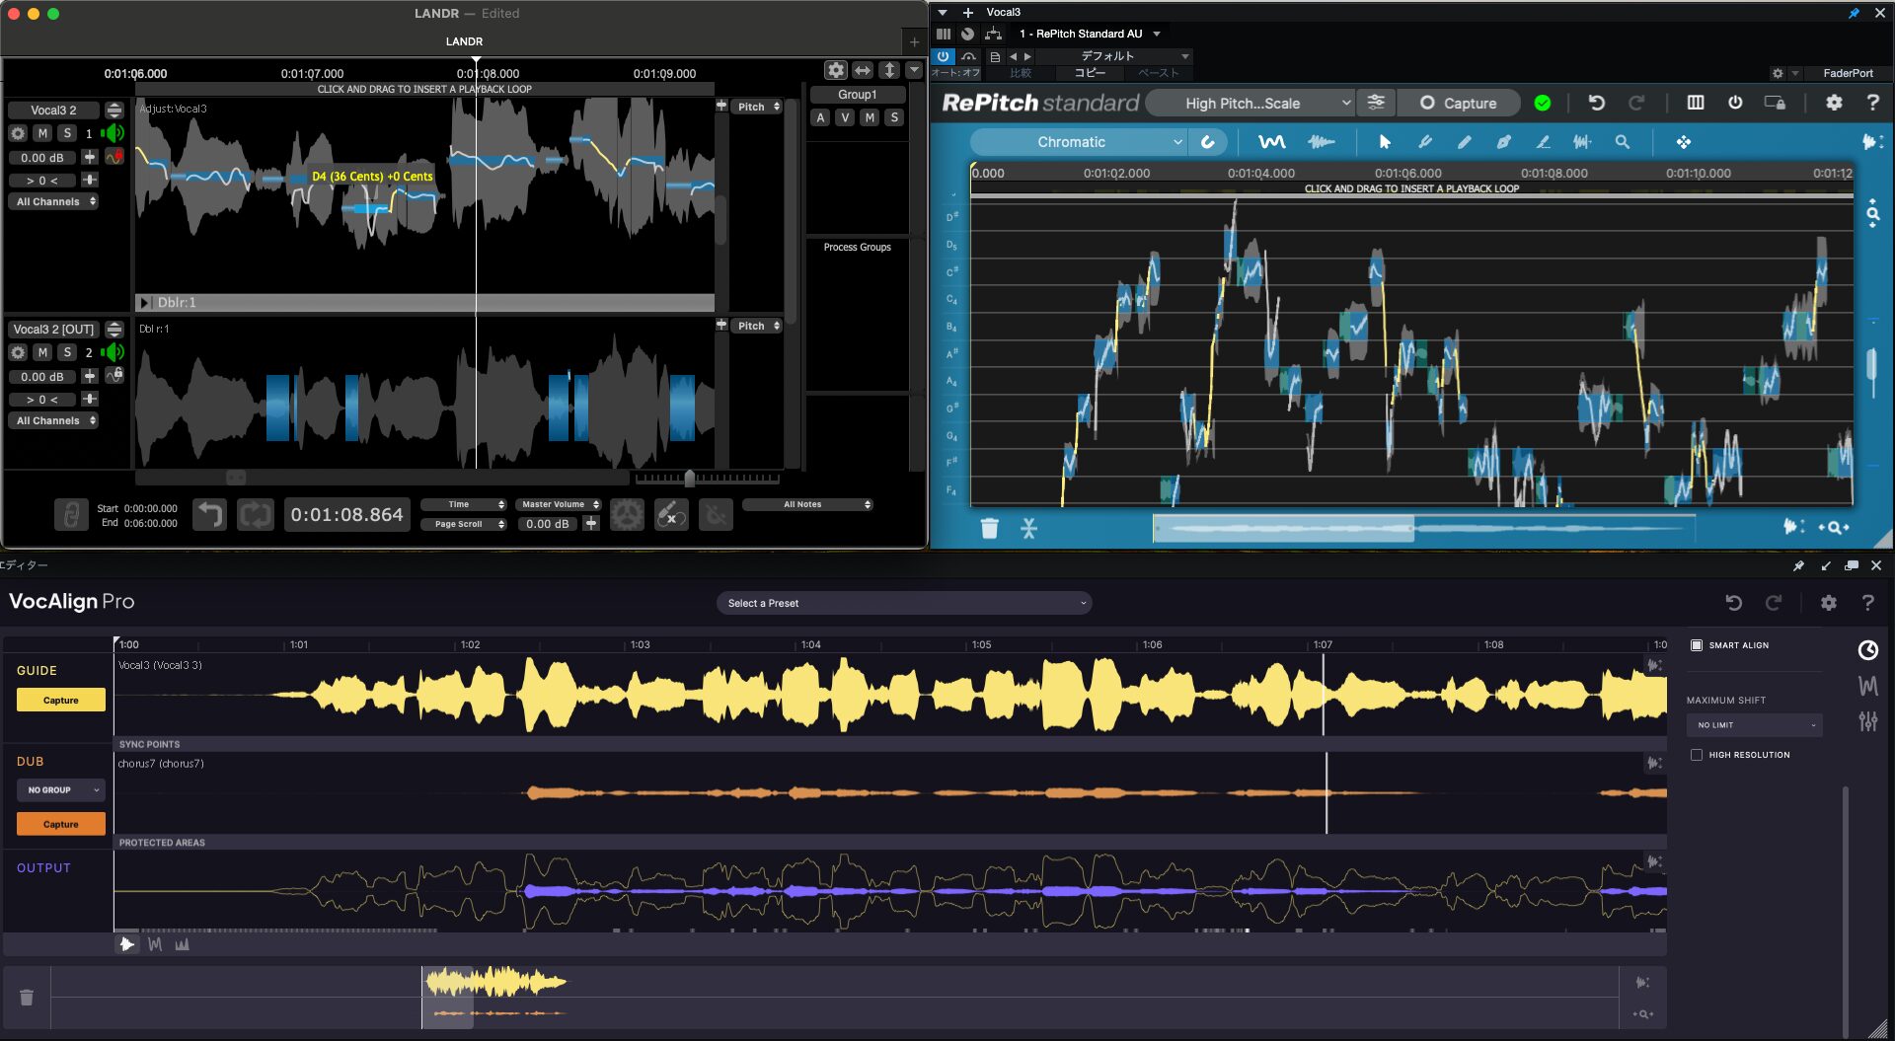Open Maximum Shift NO LIMIT dropdown
The image size is (1895, 1041).
point(1754,725)
